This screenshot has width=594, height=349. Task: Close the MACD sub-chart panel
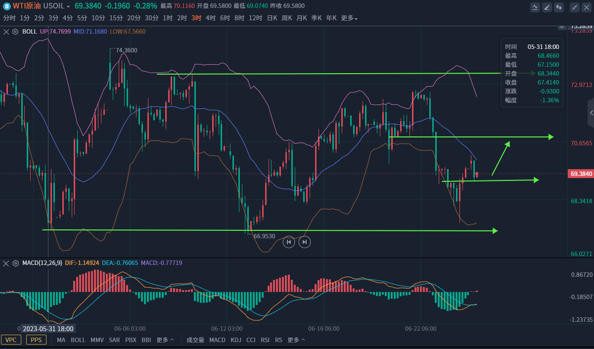pyautogui.click(x=6, y=263)
